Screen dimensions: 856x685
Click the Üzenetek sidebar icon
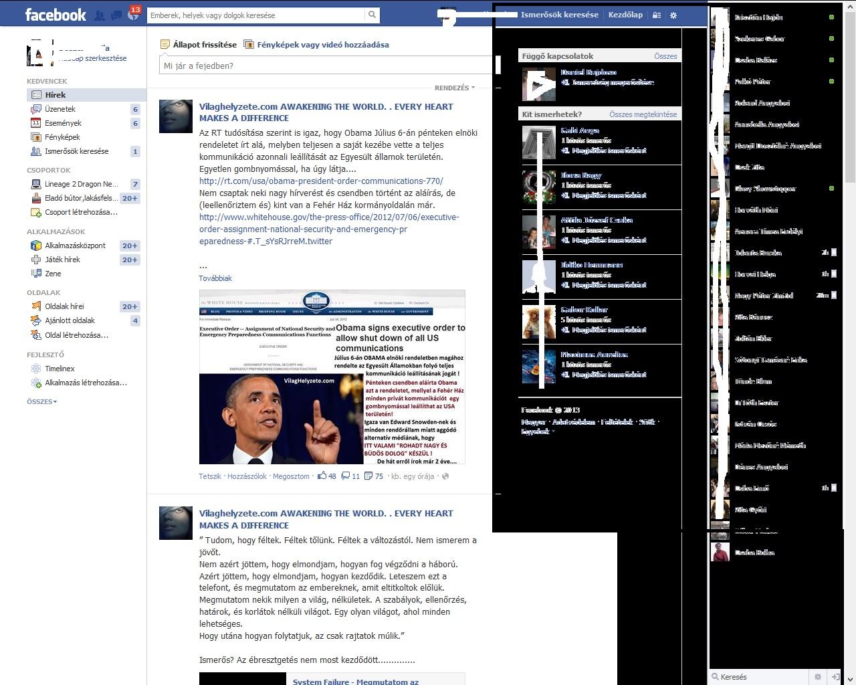point(36,109)
